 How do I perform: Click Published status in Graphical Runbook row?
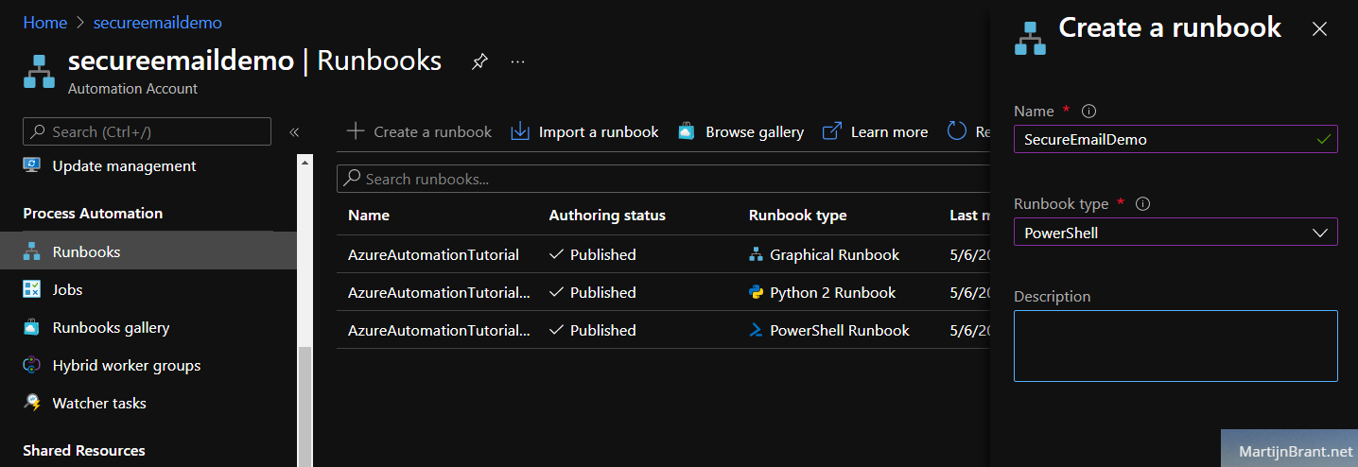593,254
